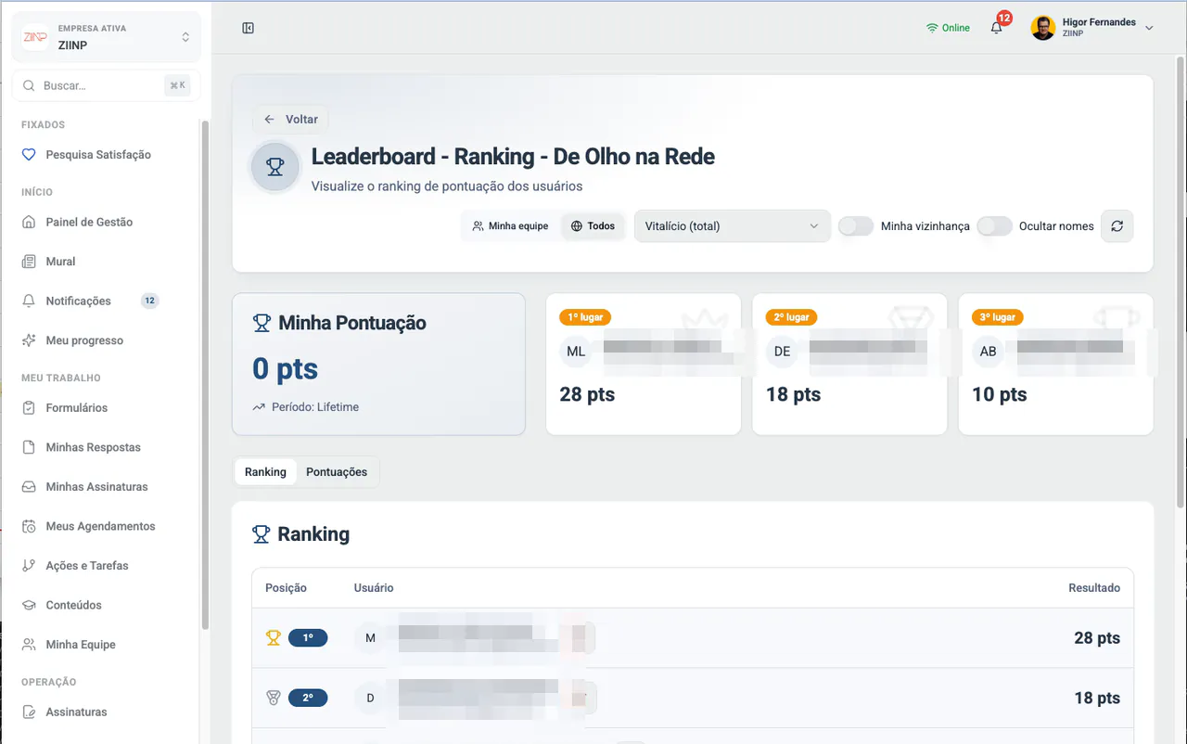Viewport: 1187px width, 744px height.
Task: Click the Ações e Tarefas branch icon
Action: (x=29, y=566)
